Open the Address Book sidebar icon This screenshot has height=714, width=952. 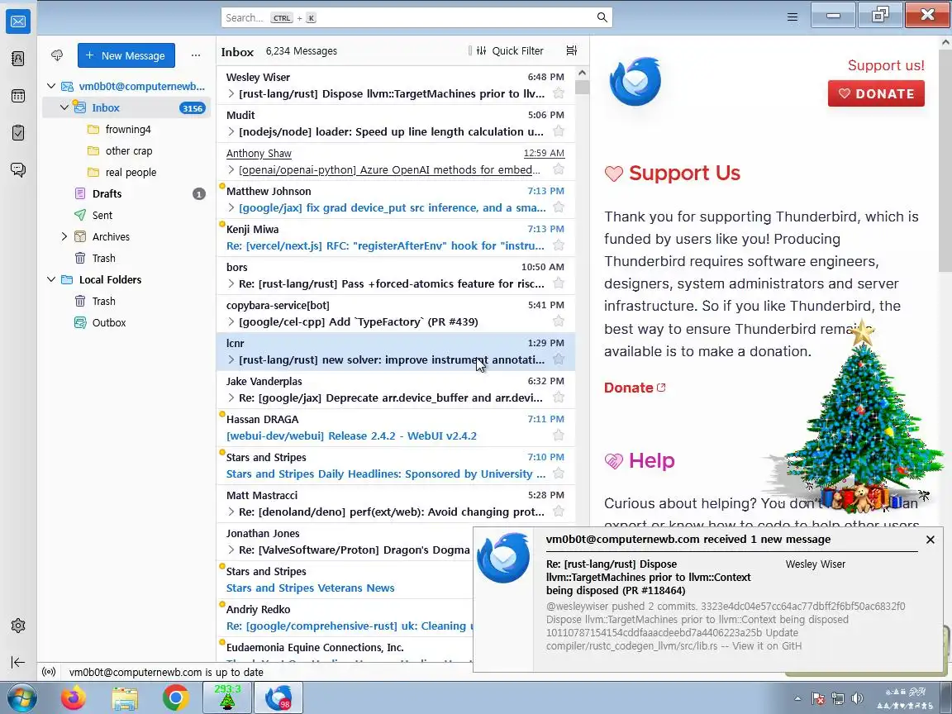pos(18,59)
